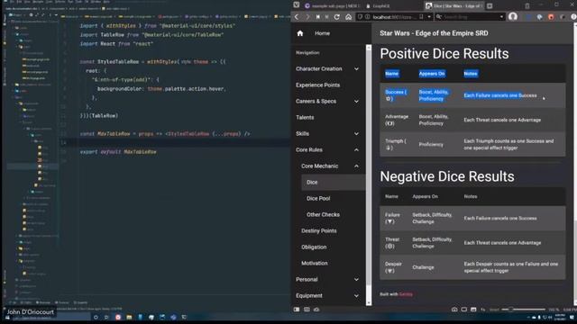The height and width of the screenshot is (324, 577).
Task: Capture page with camera icon in the browser status bar
Action: pyautogui.click(x=454, y=310)
